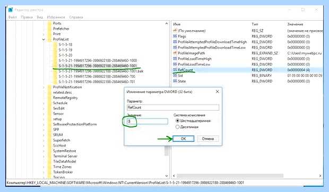Select the ProfileImagePath value name
Viewport: 329px width, 192px height.
click(192, 53)
